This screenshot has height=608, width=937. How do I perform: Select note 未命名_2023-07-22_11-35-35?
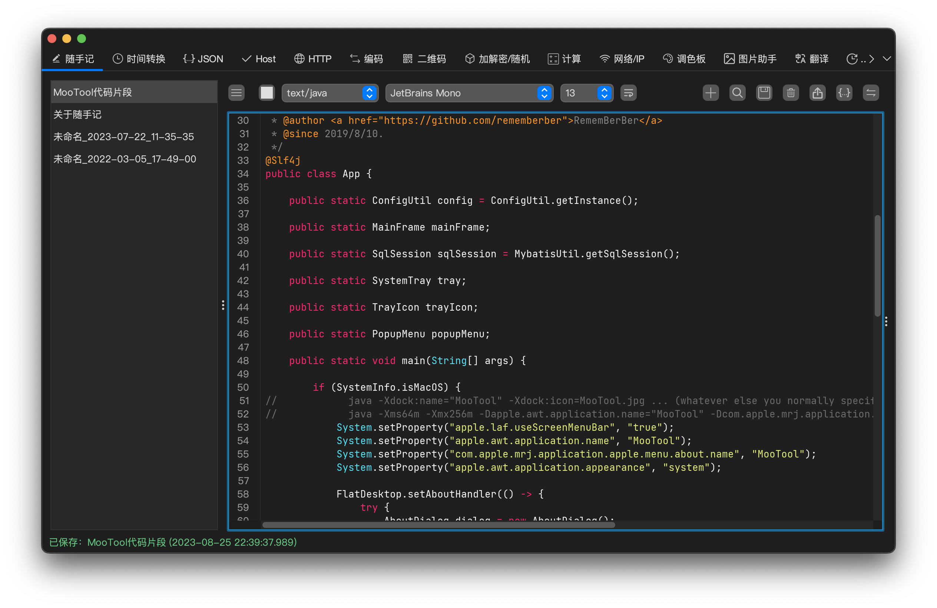click(124, 137)
